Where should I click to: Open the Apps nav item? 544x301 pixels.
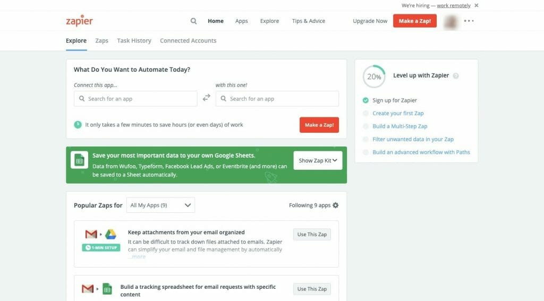tap(242, 21)
